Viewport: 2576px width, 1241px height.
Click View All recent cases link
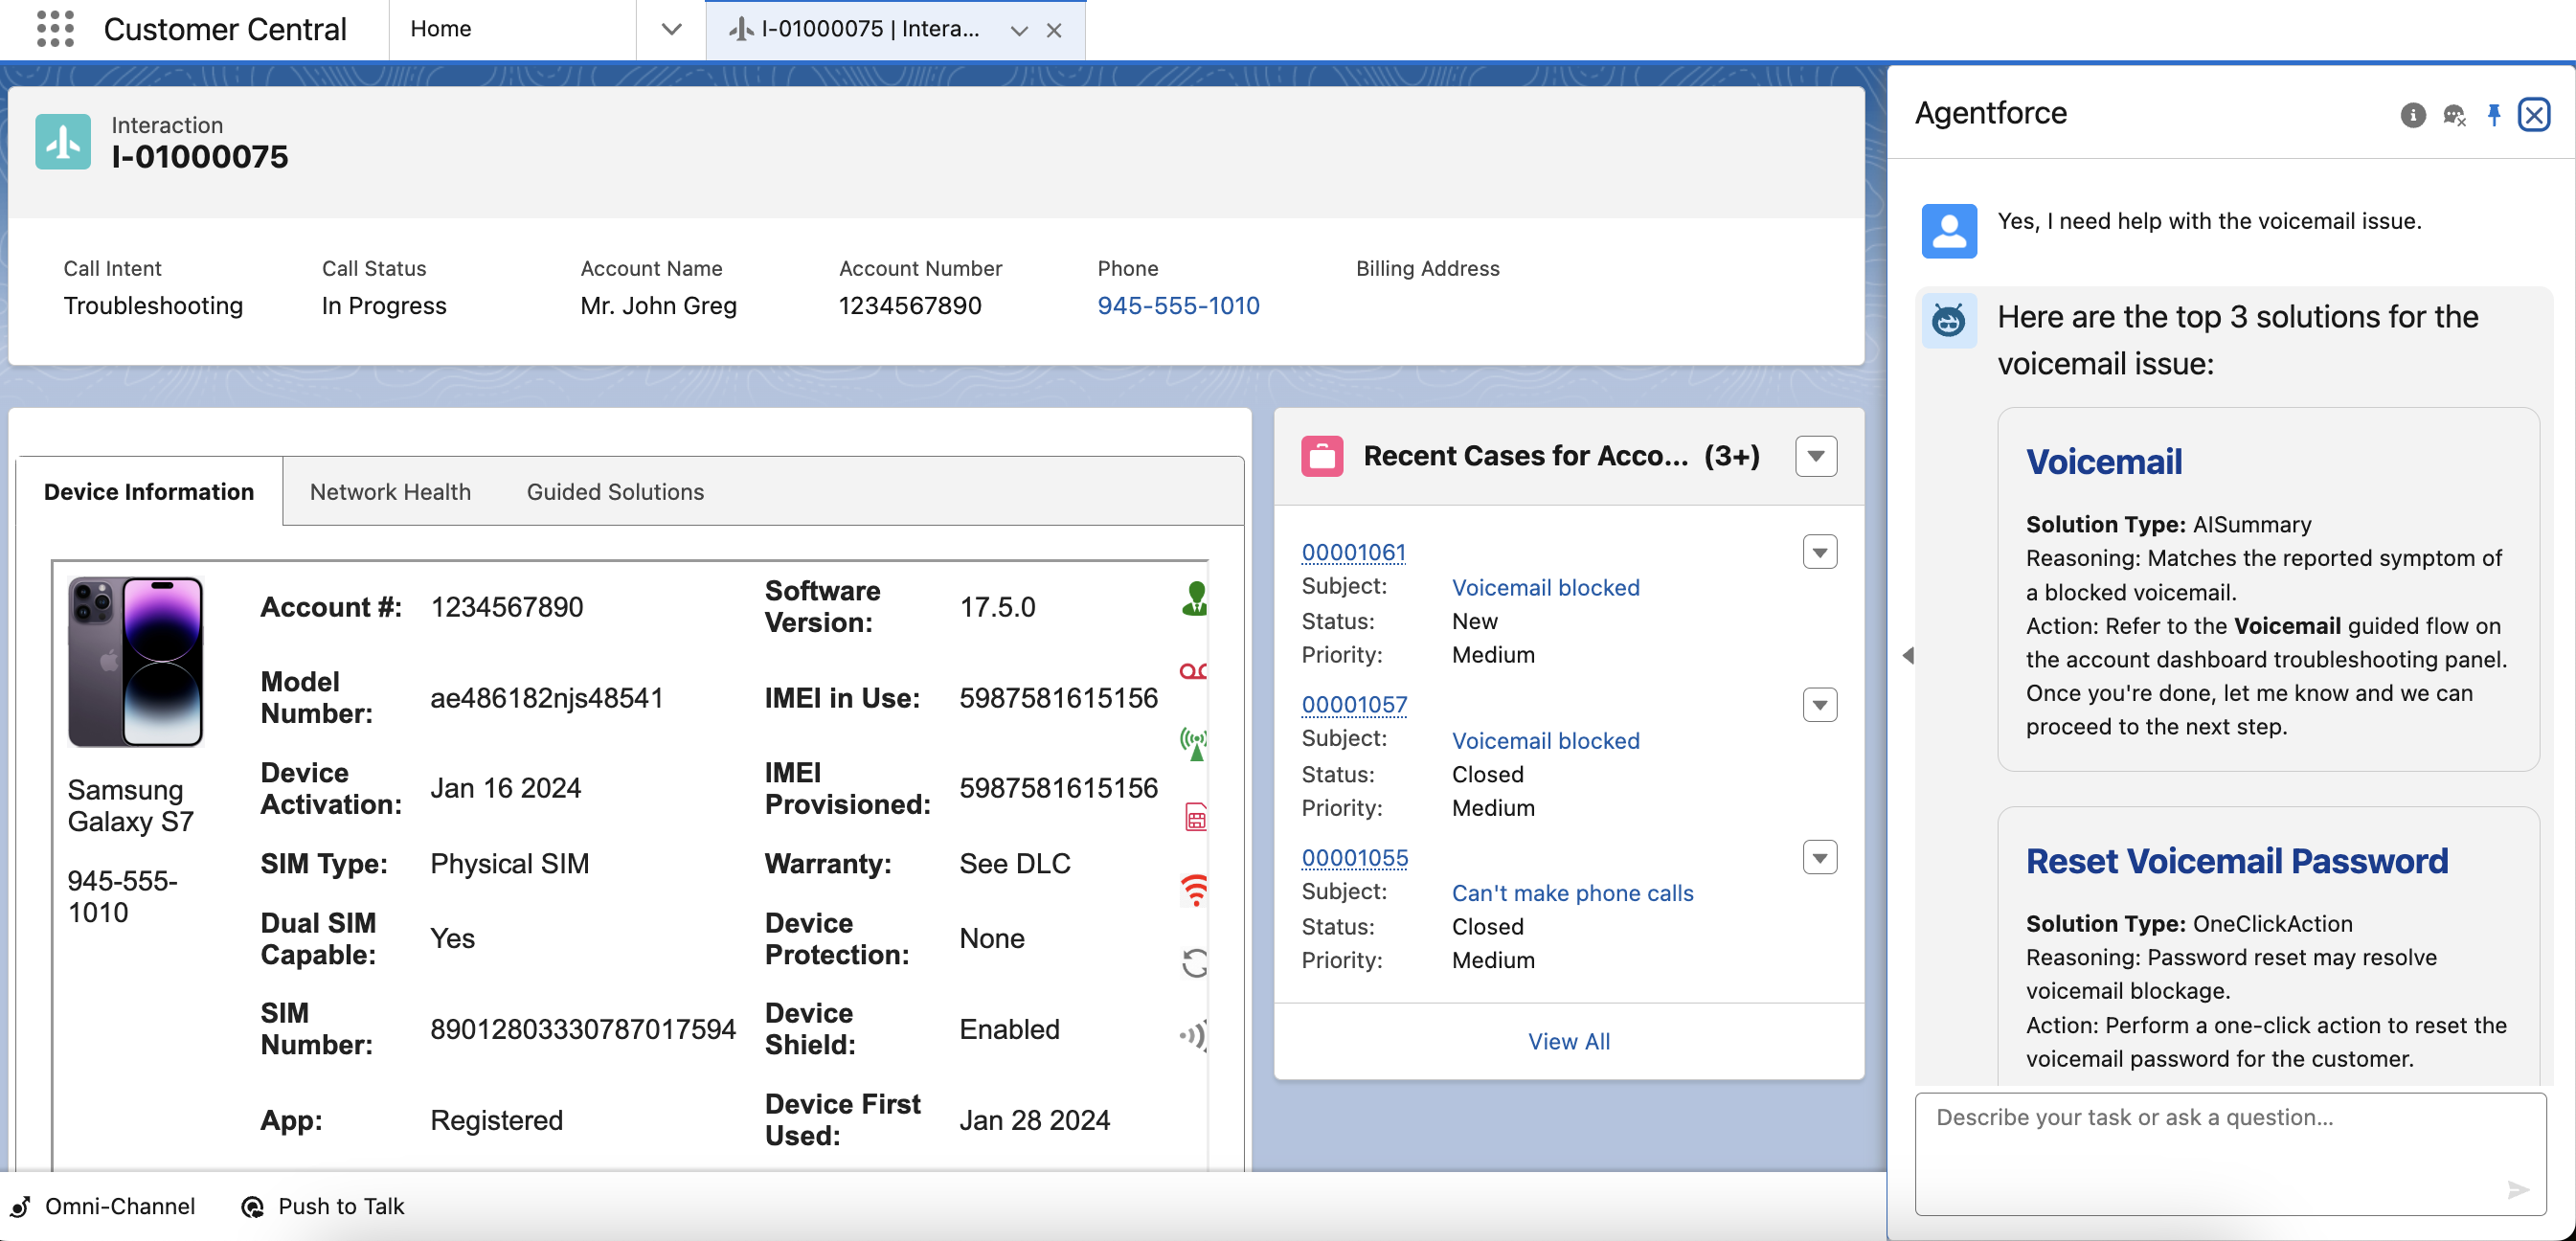pos(1568,1041)
